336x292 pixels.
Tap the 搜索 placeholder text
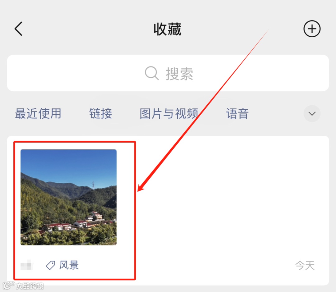tap(180, 74)
